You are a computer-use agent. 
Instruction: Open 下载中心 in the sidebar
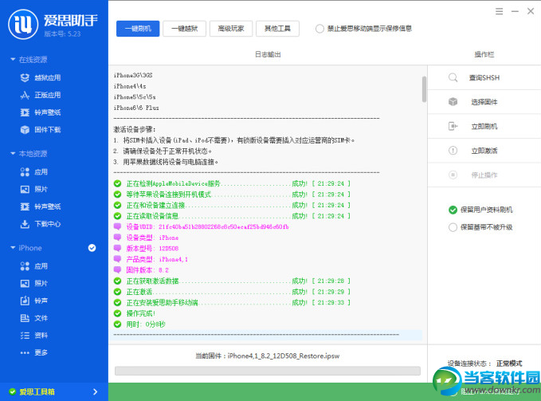(x=47, y=224)
